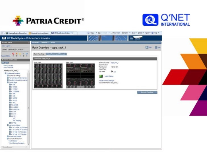
Task: Open iLO under bay 15 VR1
Action: (x=14, y=118)
